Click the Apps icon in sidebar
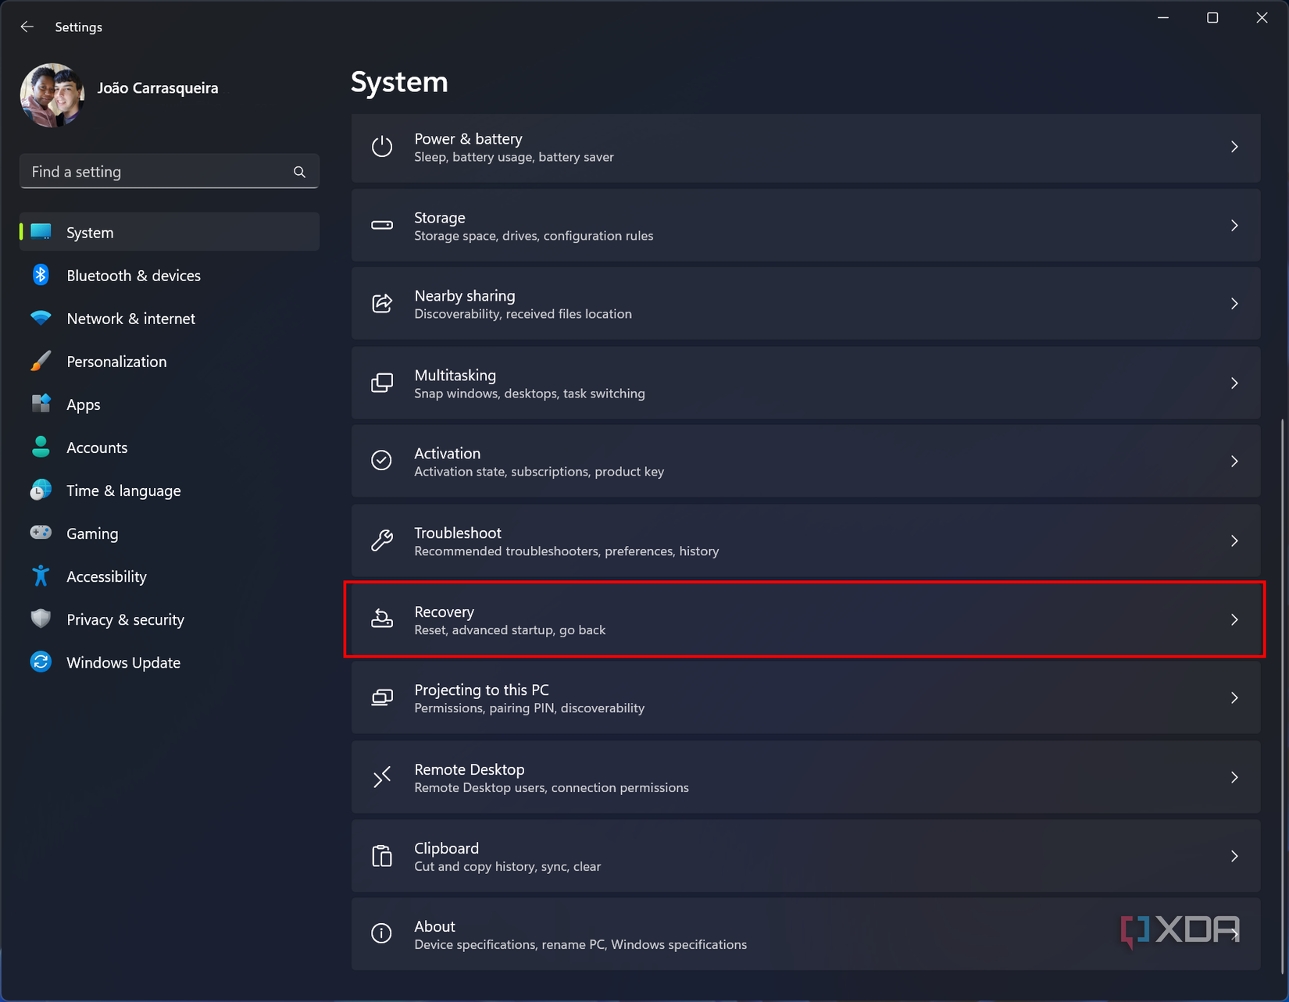Viewport: 1289px width, 1002px height. pos(41,404)
